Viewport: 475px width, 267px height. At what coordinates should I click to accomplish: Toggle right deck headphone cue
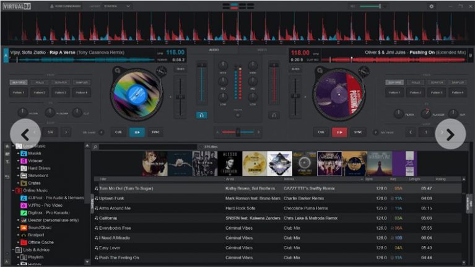[x=274, y=115]
